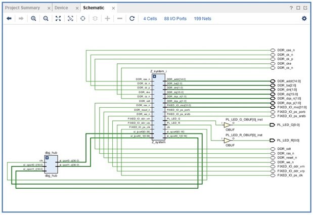The image size is (313, 215).
Task: Zoom out of the schematic
Action: pos(46,18)
